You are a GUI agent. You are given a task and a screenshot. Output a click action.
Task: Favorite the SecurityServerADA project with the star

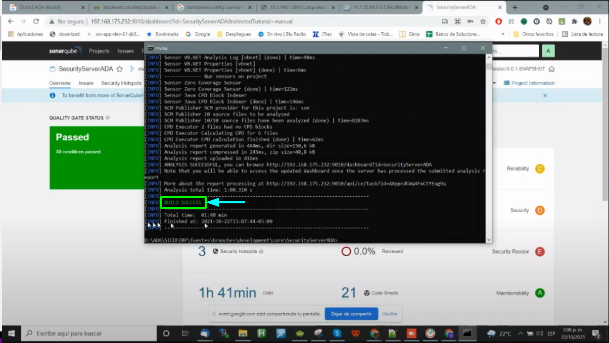[x=120, y=69]
